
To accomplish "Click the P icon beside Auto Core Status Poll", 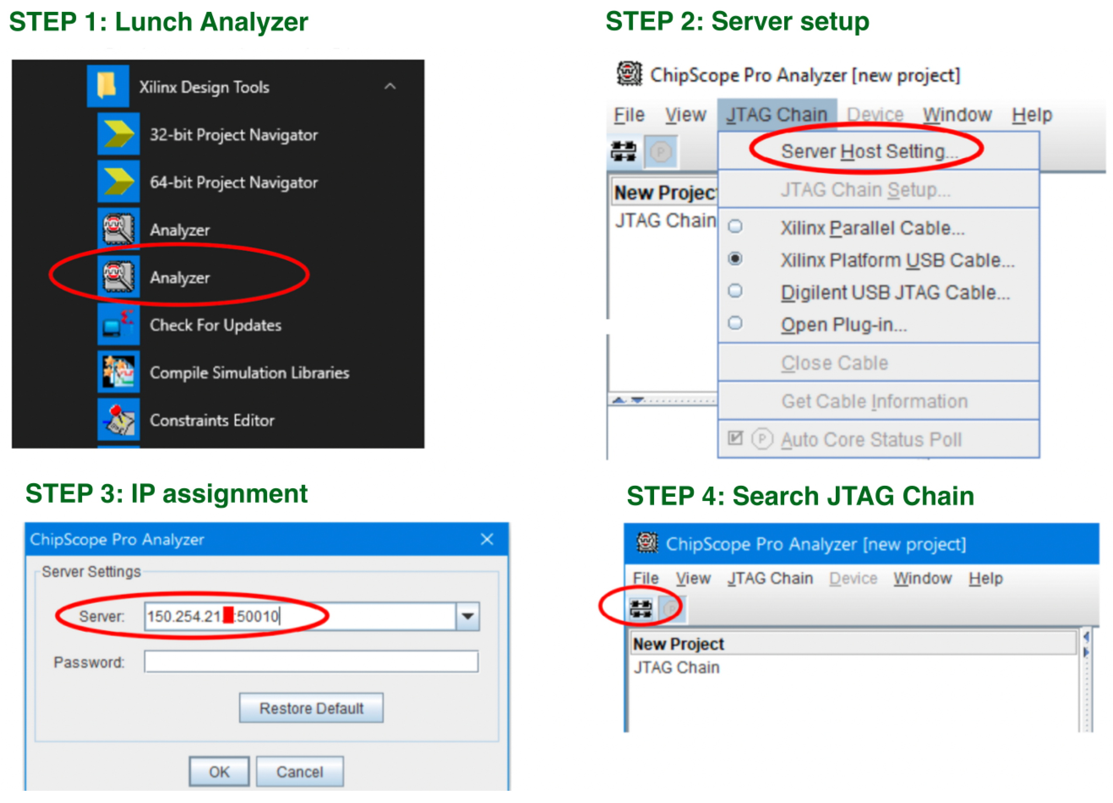I will pos(762,439).
